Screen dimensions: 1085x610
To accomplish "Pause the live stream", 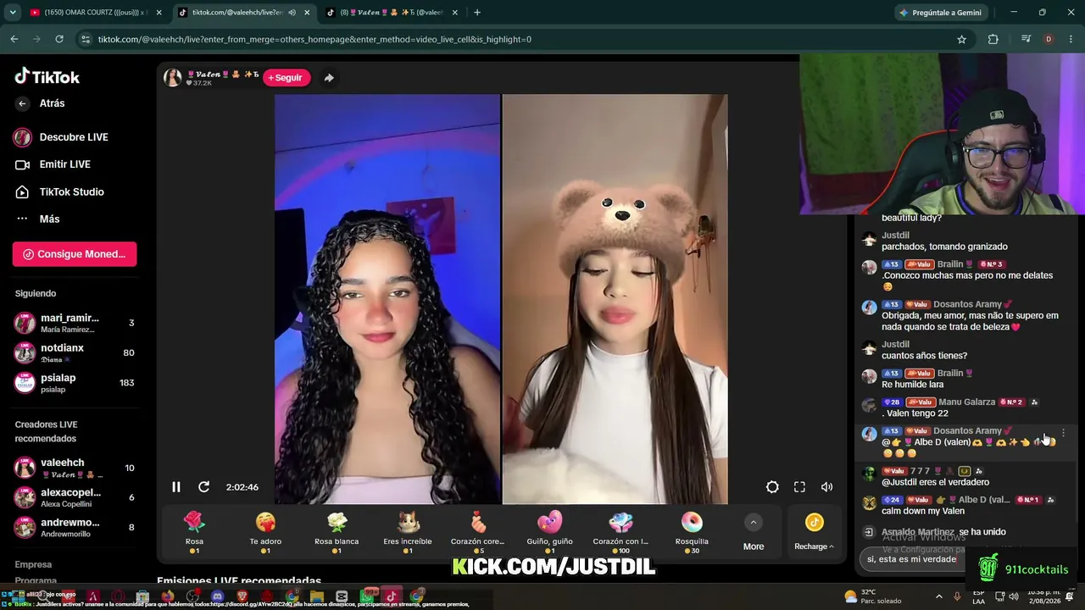I will coord(176,487).
